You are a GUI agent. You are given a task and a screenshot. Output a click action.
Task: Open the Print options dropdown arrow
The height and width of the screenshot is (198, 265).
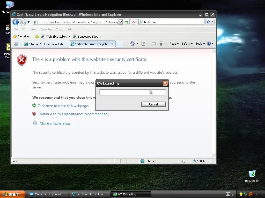point(166,44)
